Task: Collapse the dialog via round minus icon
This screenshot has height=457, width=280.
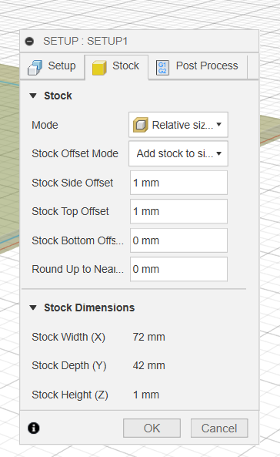Action: click(29, 42)
